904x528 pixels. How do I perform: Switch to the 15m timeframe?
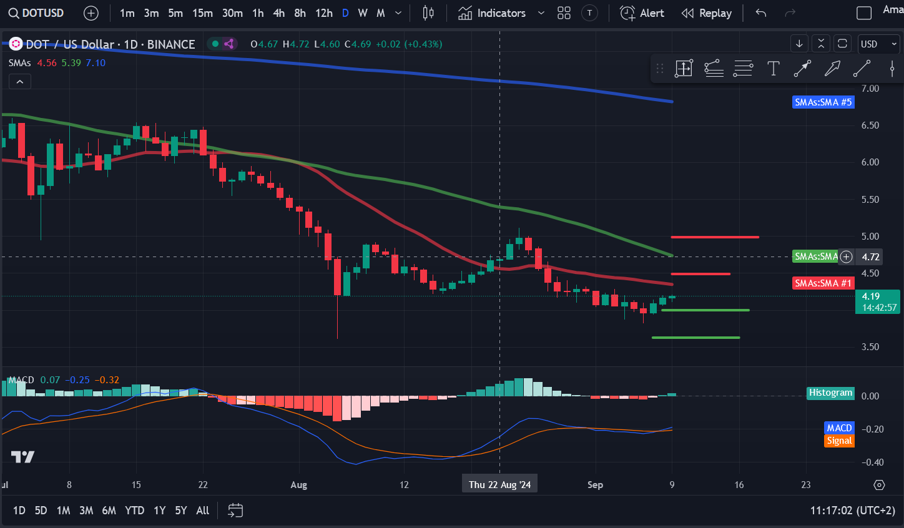[x=202, y=13]
